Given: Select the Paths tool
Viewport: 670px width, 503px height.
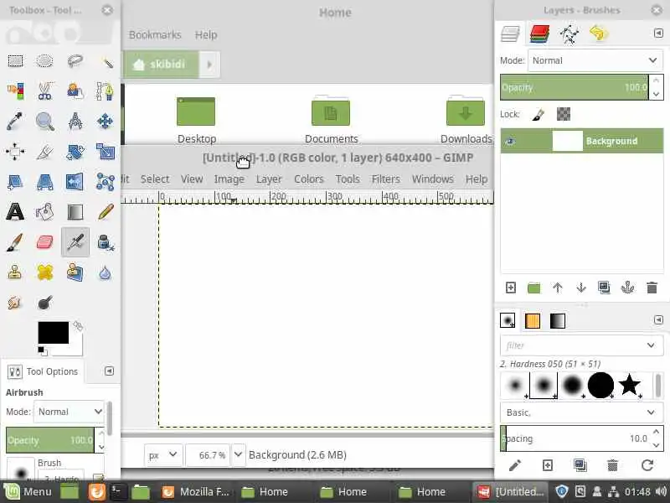Looking at the screenshot, I should pos(106,91).
